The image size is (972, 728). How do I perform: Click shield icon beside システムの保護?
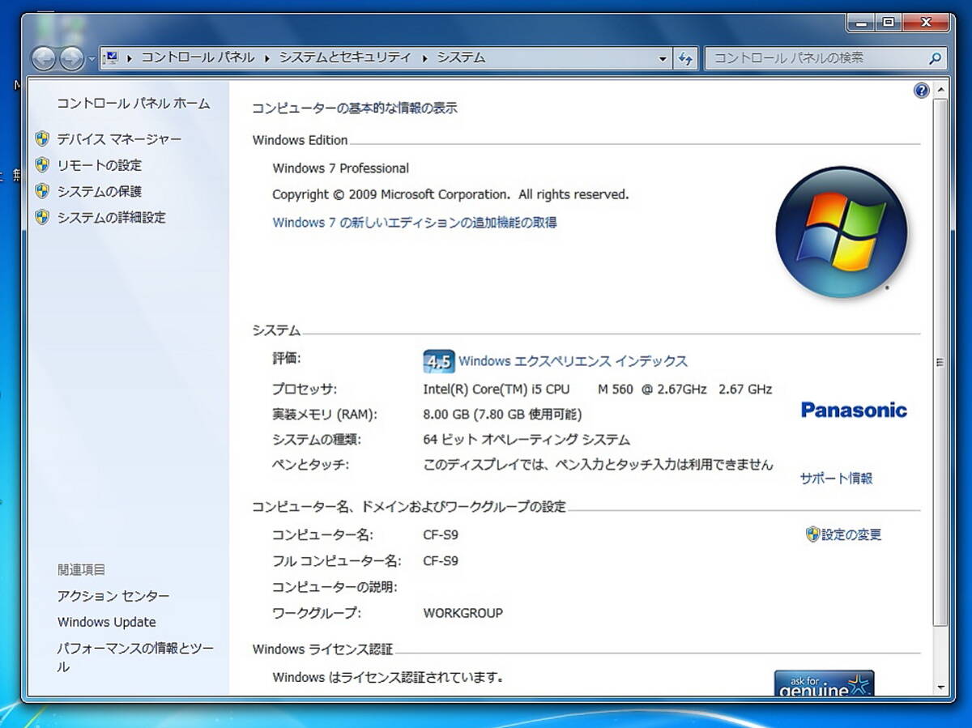tap(43, 191)
